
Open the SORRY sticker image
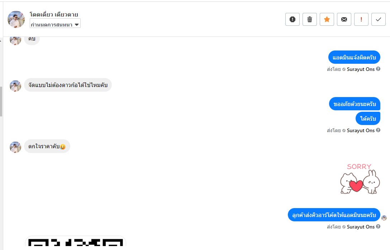[360, 178]
